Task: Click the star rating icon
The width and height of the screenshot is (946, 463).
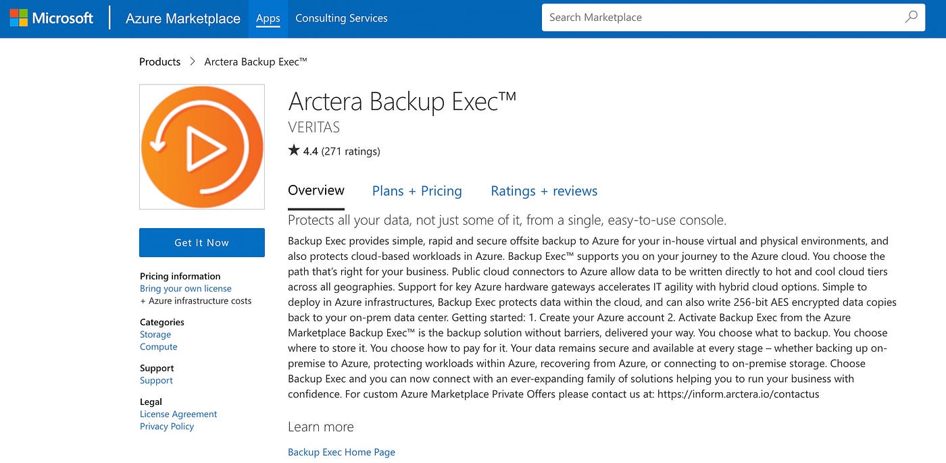Action: [x=294, y=151]
